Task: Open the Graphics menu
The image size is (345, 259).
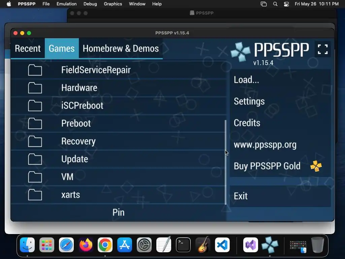Action: (x=113, y=4)
